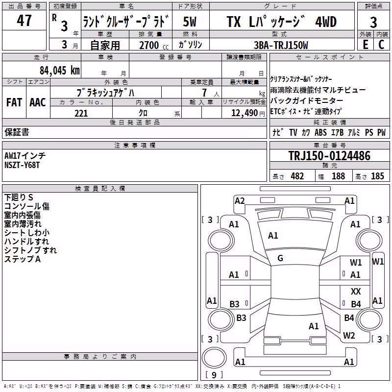The width and height of the screenshot is (392, 392).
Task: Click the model code 3BA-TRJ150W
Action: pyautogui.click(x=281, y=45)
